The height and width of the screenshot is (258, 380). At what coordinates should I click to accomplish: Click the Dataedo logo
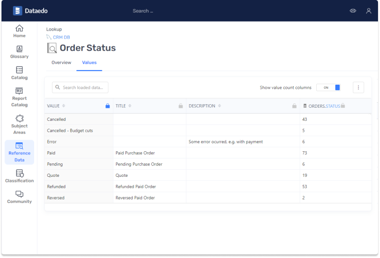coord(31,11)
